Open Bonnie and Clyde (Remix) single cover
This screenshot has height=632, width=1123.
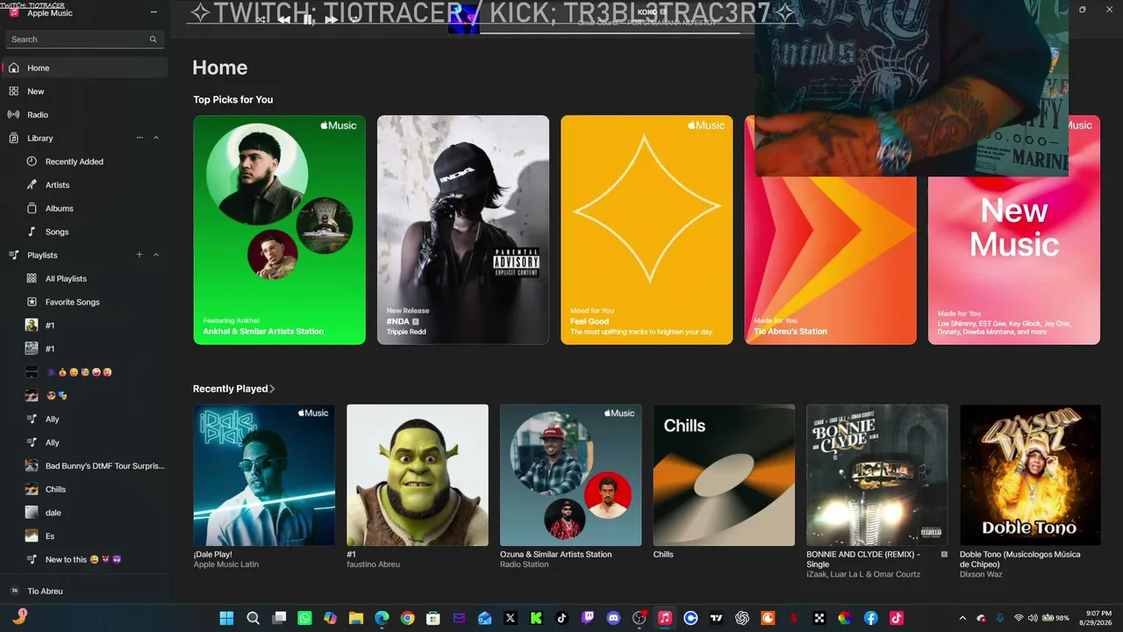[x=877, y=475]
